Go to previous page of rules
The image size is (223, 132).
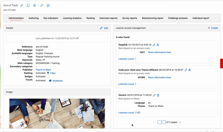pos(154,122)
